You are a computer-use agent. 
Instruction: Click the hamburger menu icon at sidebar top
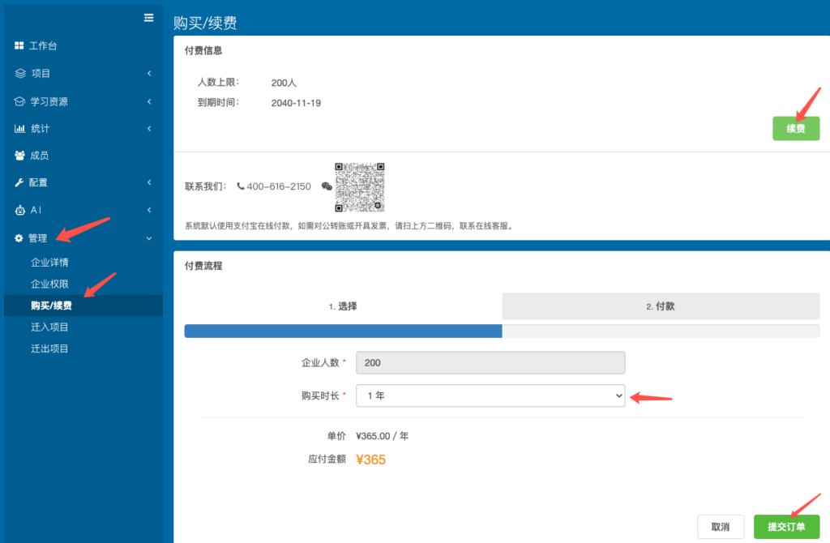(x=148, y=17)
